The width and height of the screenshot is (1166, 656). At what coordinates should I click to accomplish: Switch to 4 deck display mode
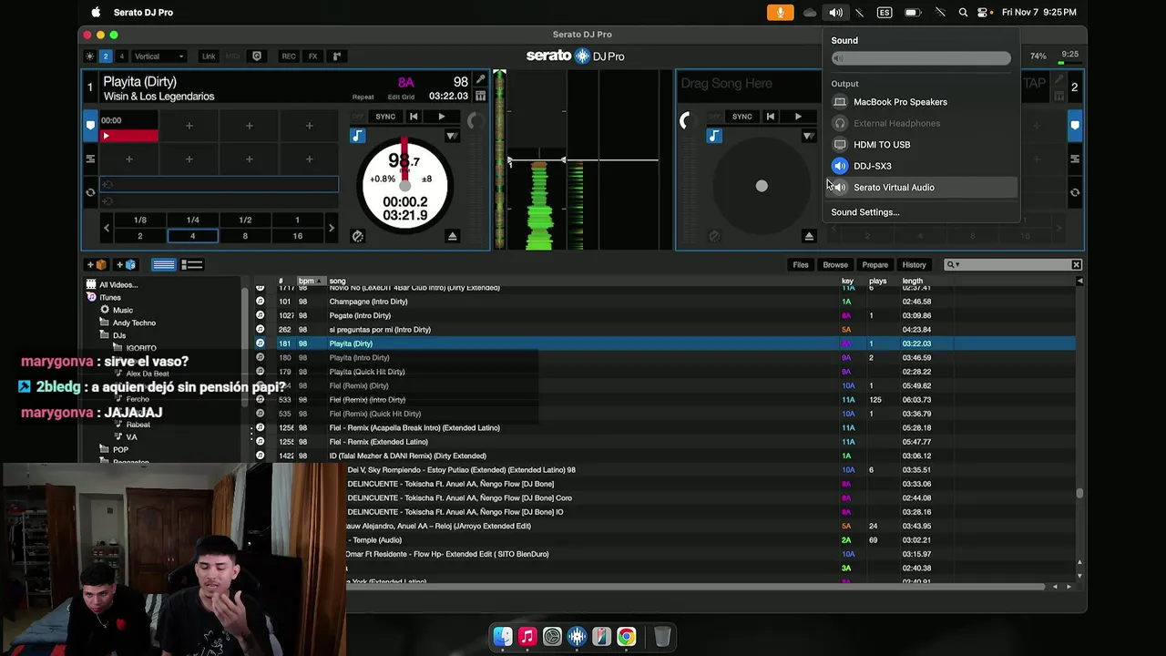[121, 56]
